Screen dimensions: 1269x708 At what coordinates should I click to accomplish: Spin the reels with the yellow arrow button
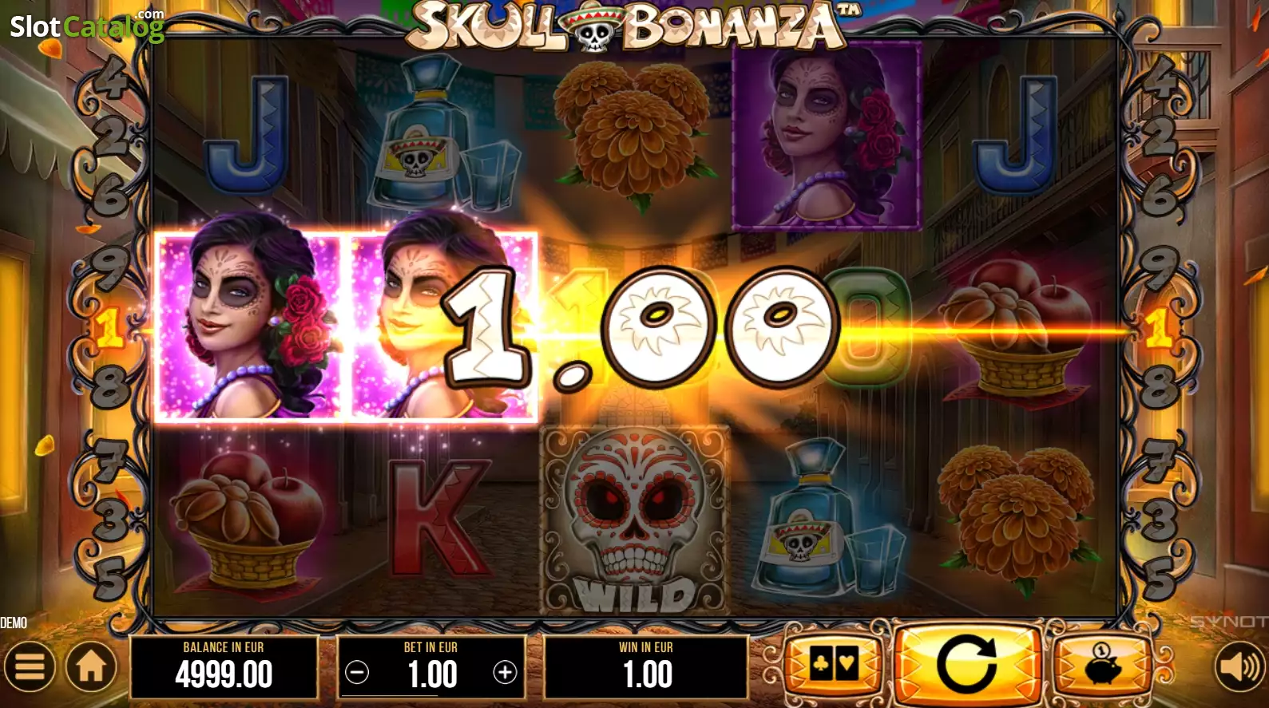point(967,663)
